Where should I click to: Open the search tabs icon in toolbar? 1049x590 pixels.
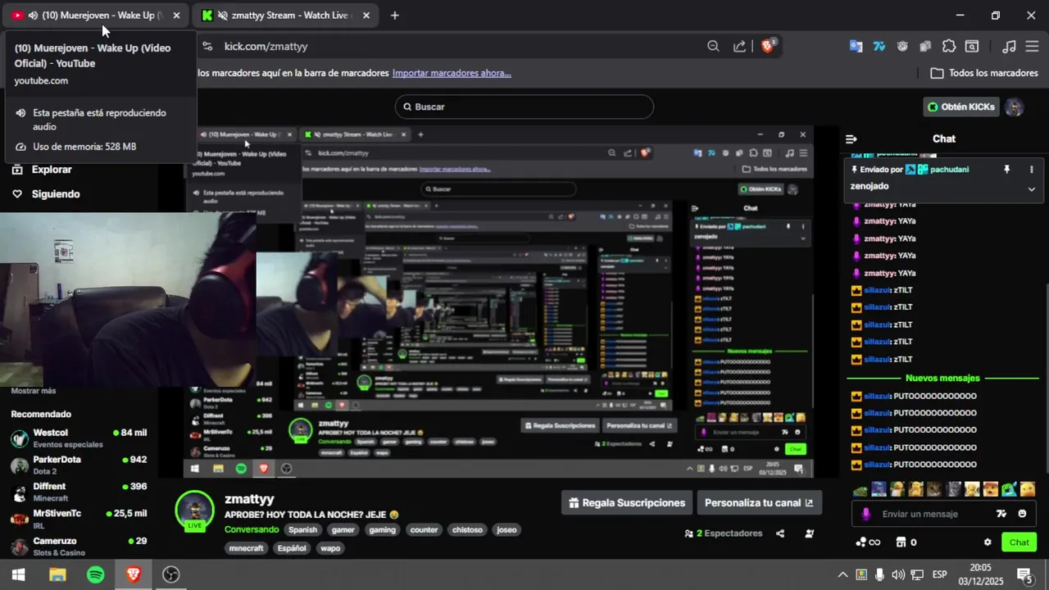(x=972, y=47)
